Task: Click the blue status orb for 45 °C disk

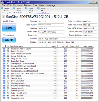Action: 2,8
